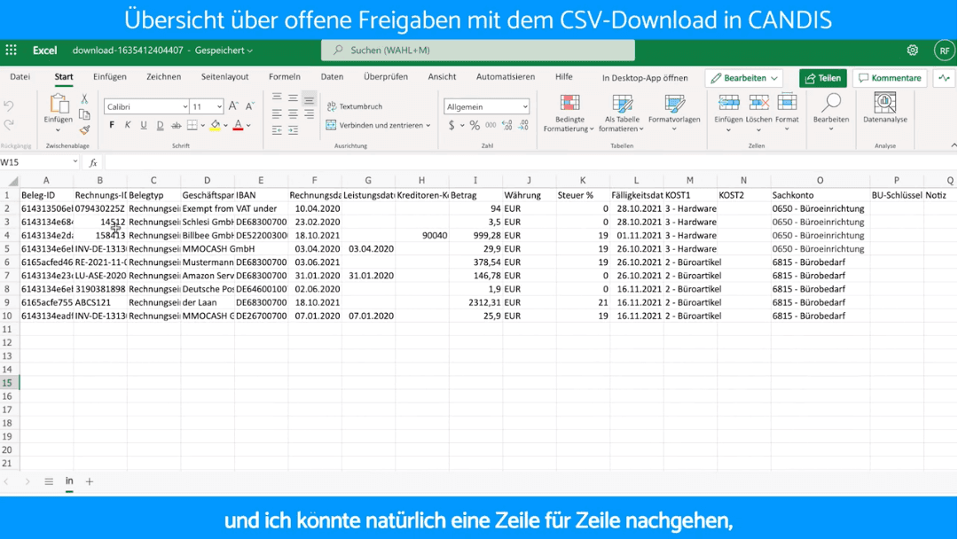Click the align-right icon
The image size is (958, 539).
(310, 113)
